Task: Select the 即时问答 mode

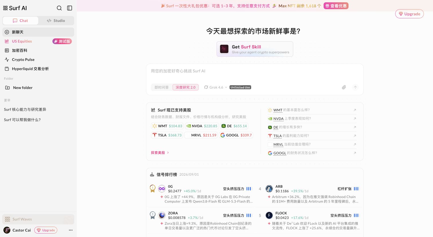Action: click(162, 87)
